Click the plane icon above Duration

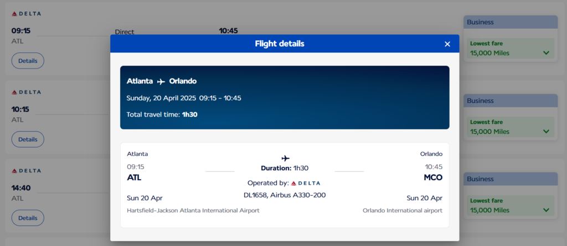point(285,158)
